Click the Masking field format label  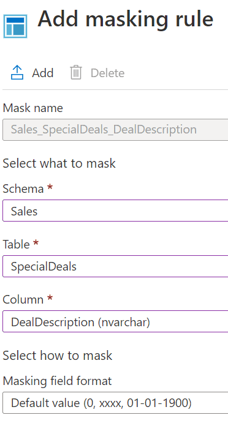click(57, 381)
